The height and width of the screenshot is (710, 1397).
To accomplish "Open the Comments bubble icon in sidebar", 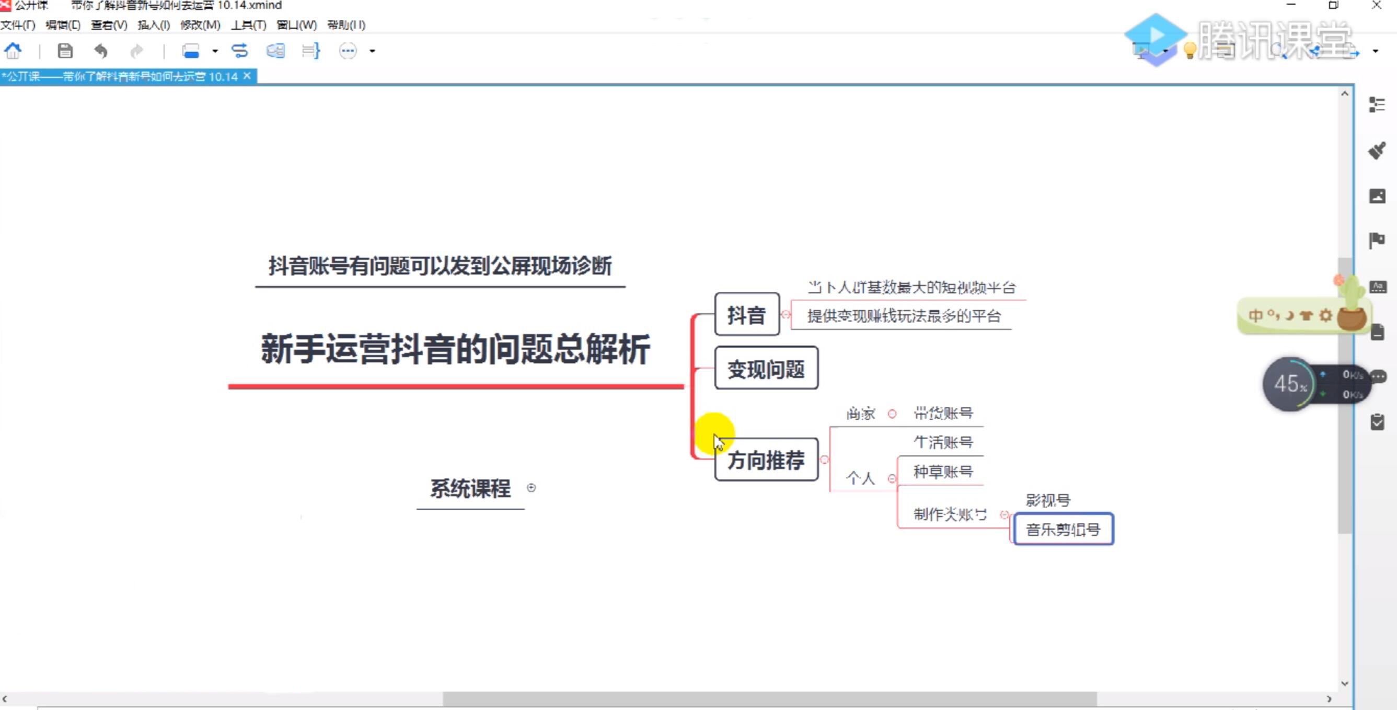I will tap(1378, 376).
